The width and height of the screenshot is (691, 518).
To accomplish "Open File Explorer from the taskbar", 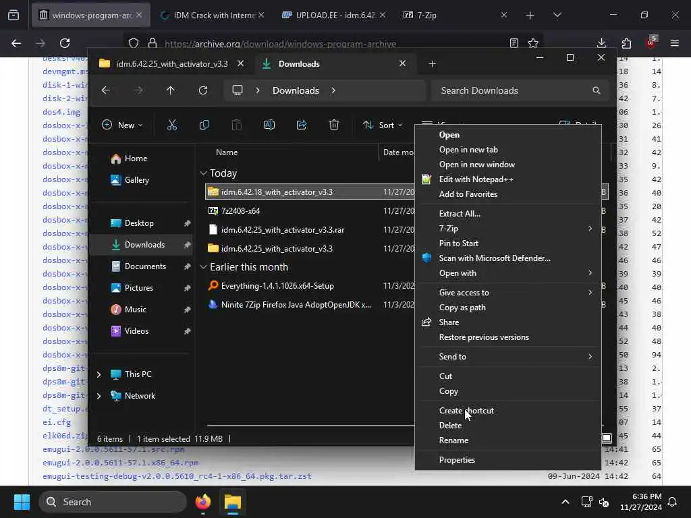I will [x=233, y=502].
